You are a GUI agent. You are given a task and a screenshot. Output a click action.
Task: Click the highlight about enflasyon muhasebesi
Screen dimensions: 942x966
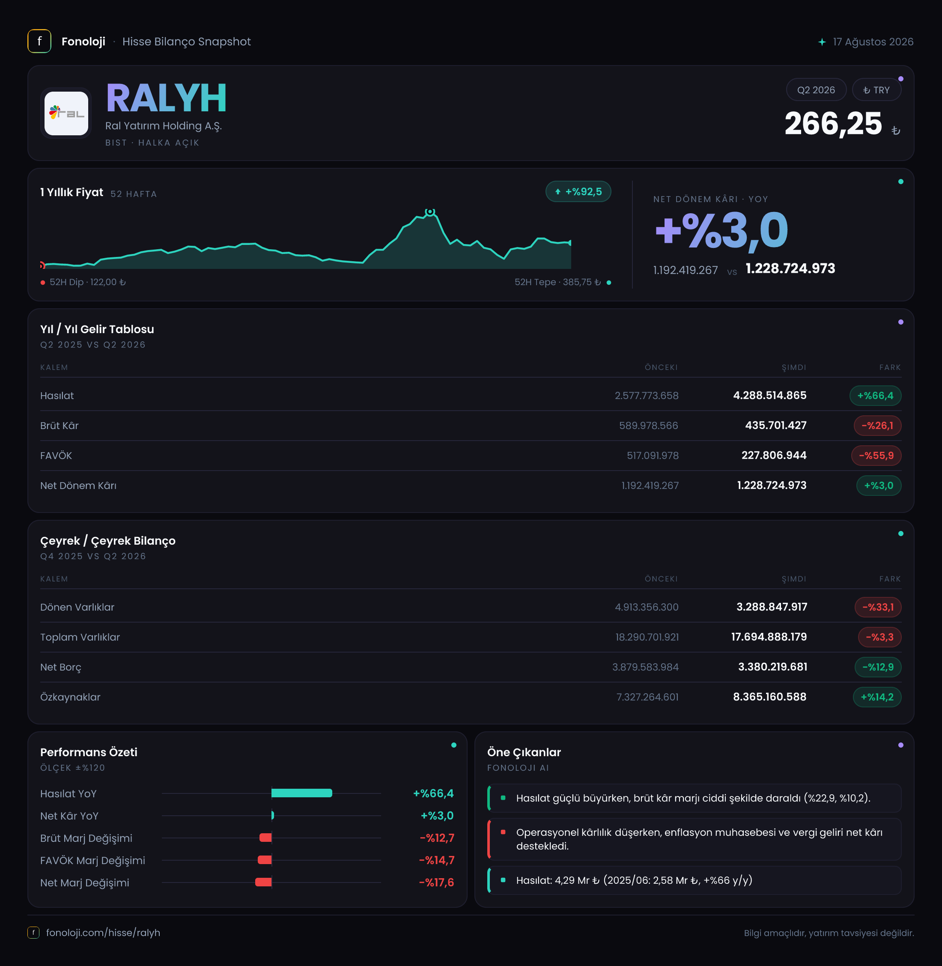(x=694, y=839)
